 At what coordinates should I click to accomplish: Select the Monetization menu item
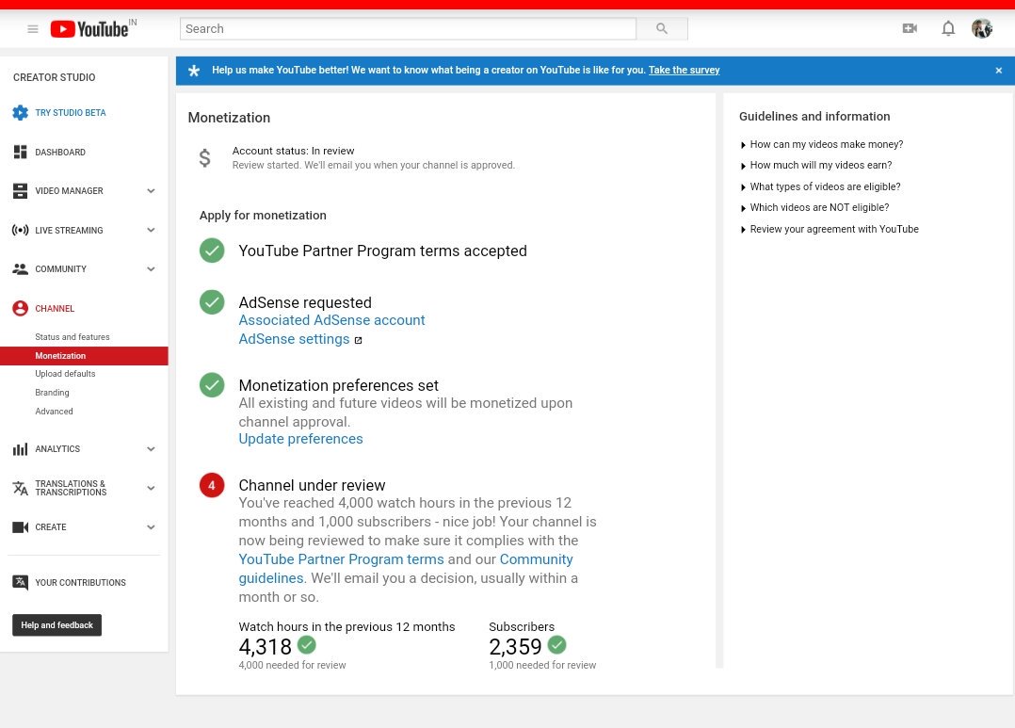click(x=84, y=356)
